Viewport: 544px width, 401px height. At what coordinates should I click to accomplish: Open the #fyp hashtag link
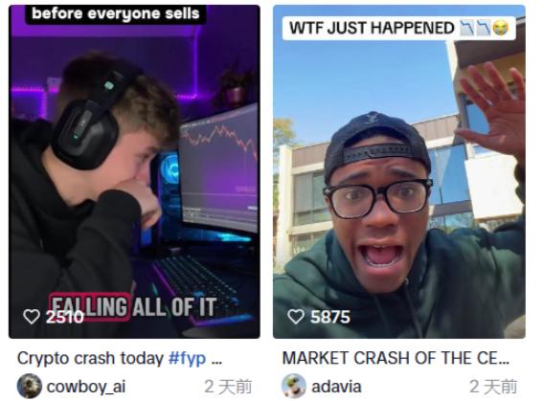187,358
